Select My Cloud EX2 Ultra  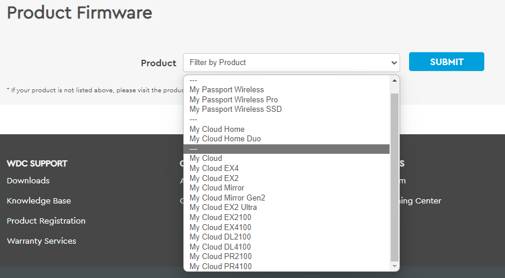coord(287,208)
